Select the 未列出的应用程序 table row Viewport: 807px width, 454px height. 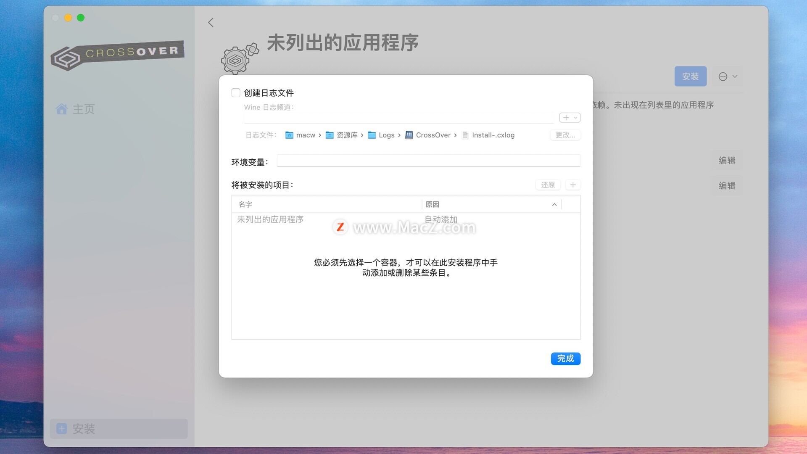pos(406,219)
